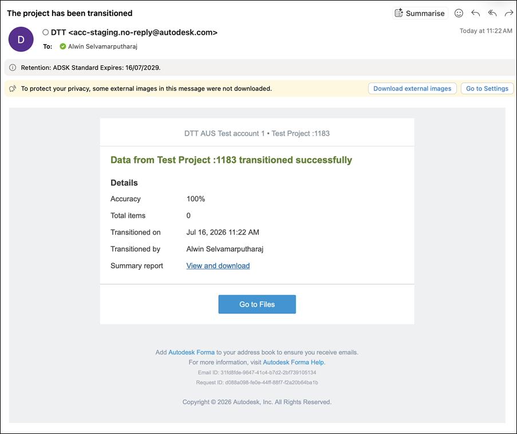The image size is (517, 434).
Task: Open the emoji reaction picker icon
Action: tap(459, 13)
